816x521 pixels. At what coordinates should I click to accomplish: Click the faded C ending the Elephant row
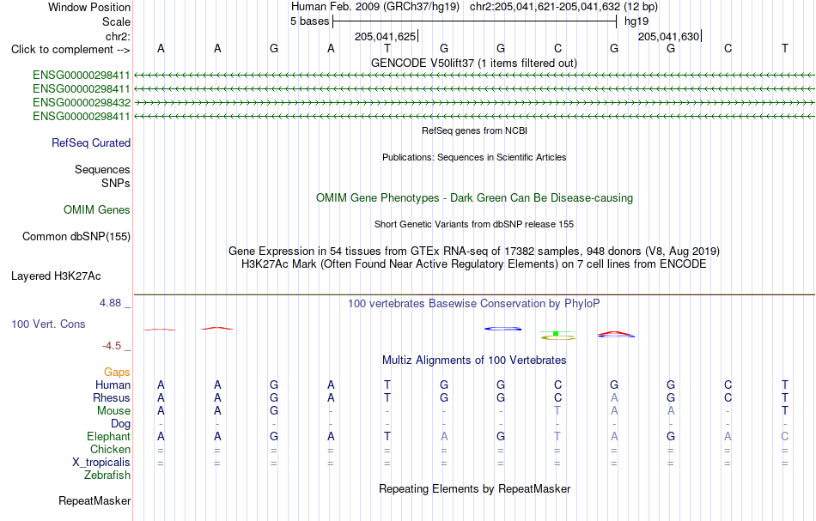(x=785, y=436)
